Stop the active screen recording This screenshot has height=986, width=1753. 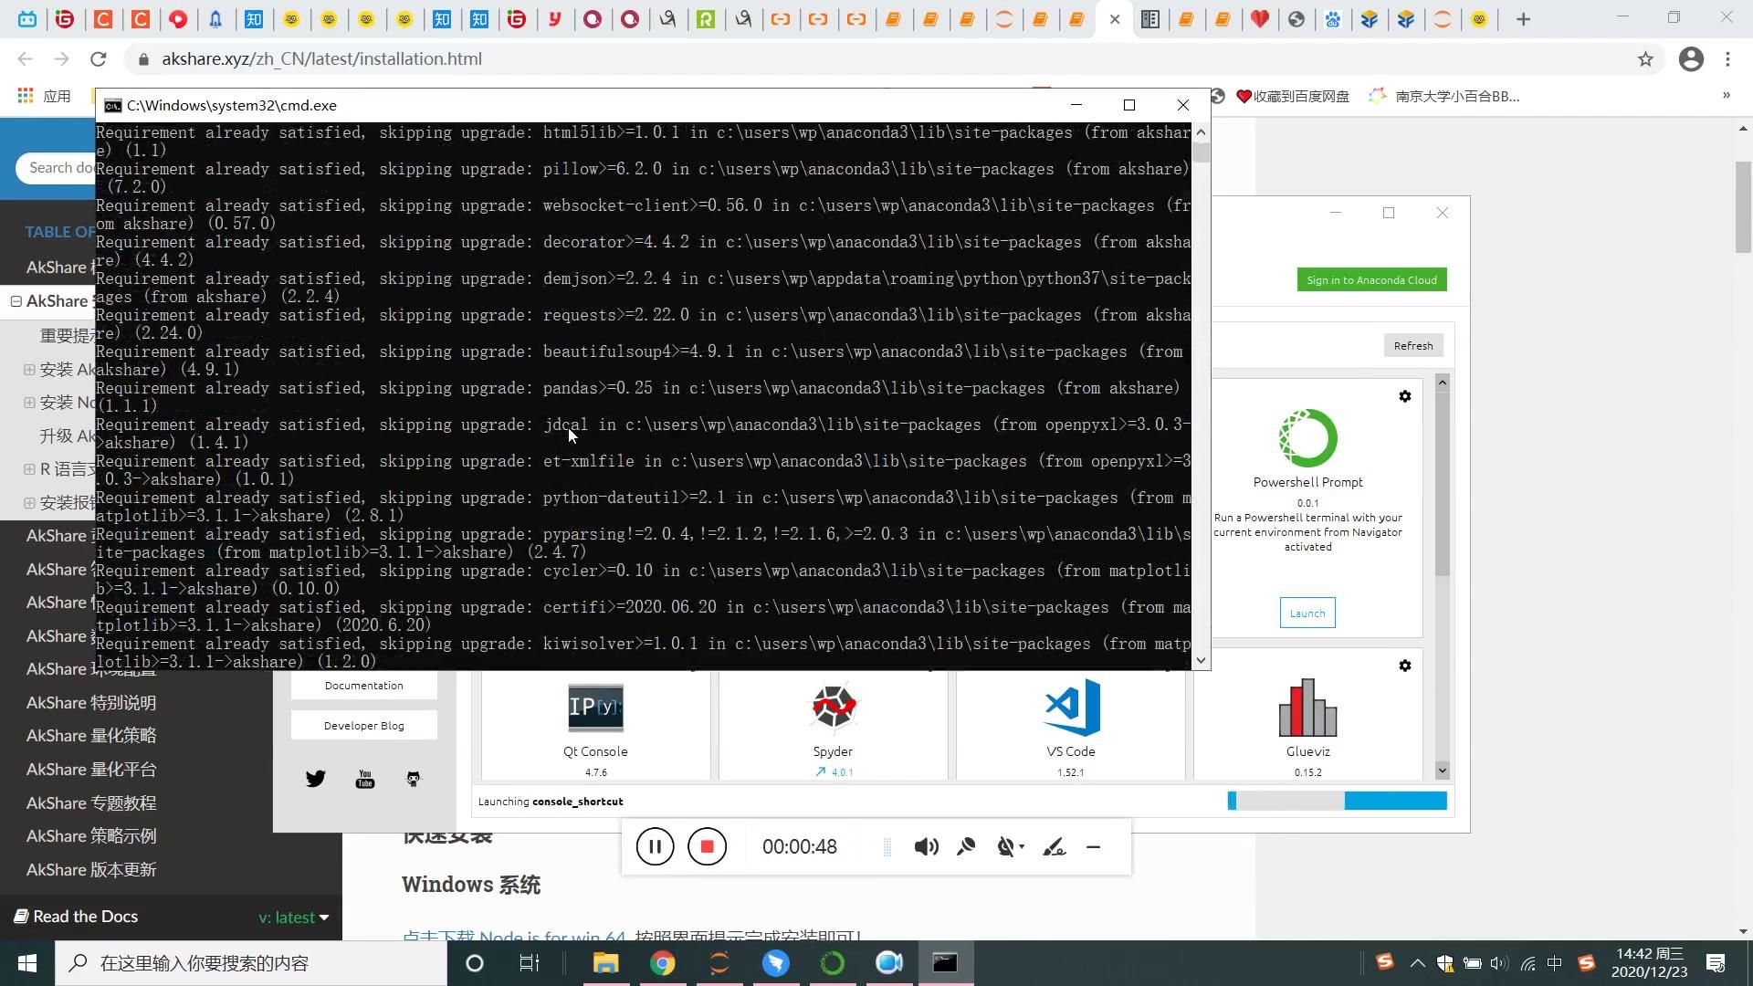pyautogui.click(x=707, y=846)
